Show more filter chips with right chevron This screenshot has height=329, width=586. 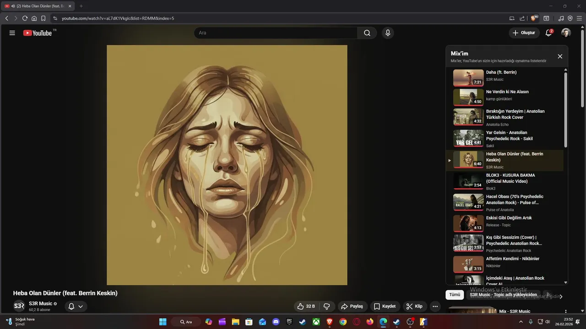tap(561, 297)
